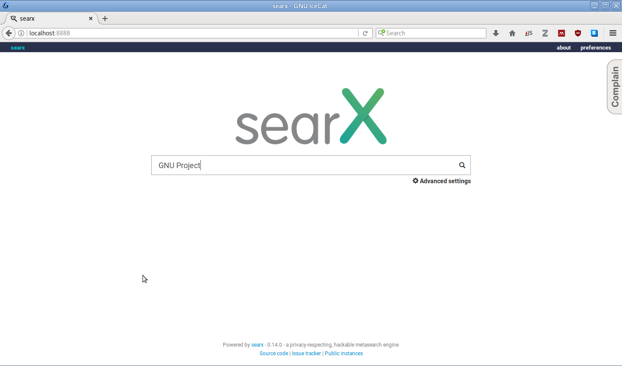This screenshot has width=622, height=366.
Task: Open a new tab with plus button
Action: click(105, 19)
